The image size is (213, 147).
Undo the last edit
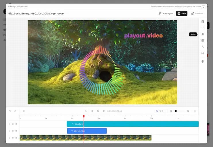[x=10, y=111]
